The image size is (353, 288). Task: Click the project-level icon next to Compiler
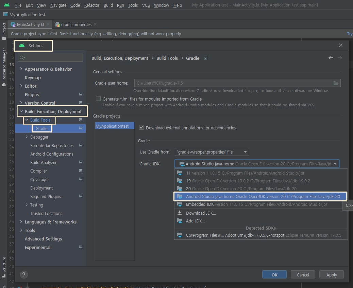[x=81, y=170]
